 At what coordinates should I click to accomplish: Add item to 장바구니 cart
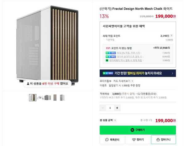coord(163,140)
